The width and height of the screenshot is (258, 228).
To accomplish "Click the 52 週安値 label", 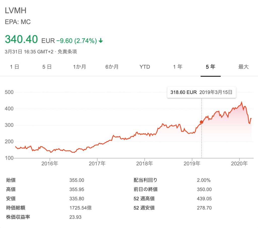I will tap(144, 208).
